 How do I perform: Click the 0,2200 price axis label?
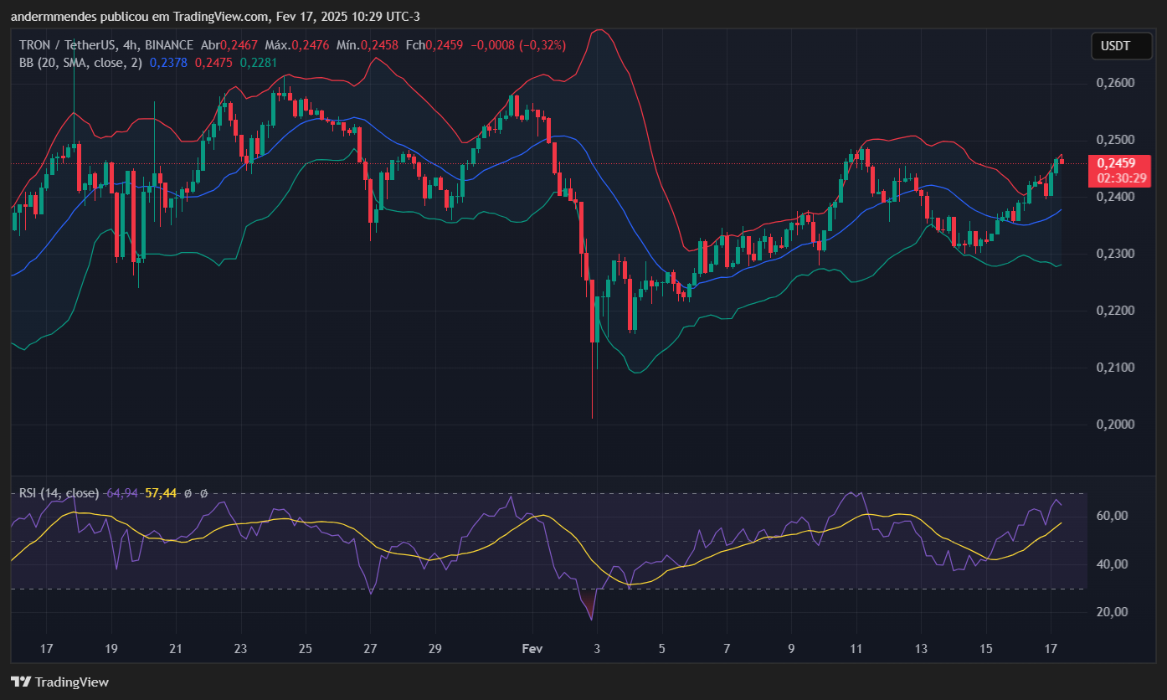point(1115,311)
